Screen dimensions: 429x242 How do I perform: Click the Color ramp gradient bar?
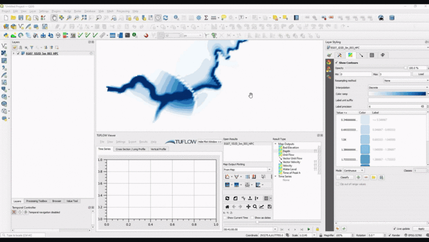[397, 93]
